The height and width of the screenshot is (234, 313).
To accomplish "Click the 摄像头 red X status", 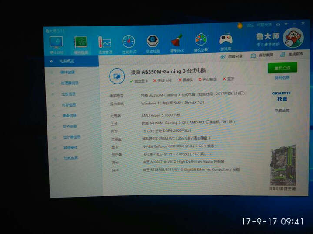I will click(186, 80).
